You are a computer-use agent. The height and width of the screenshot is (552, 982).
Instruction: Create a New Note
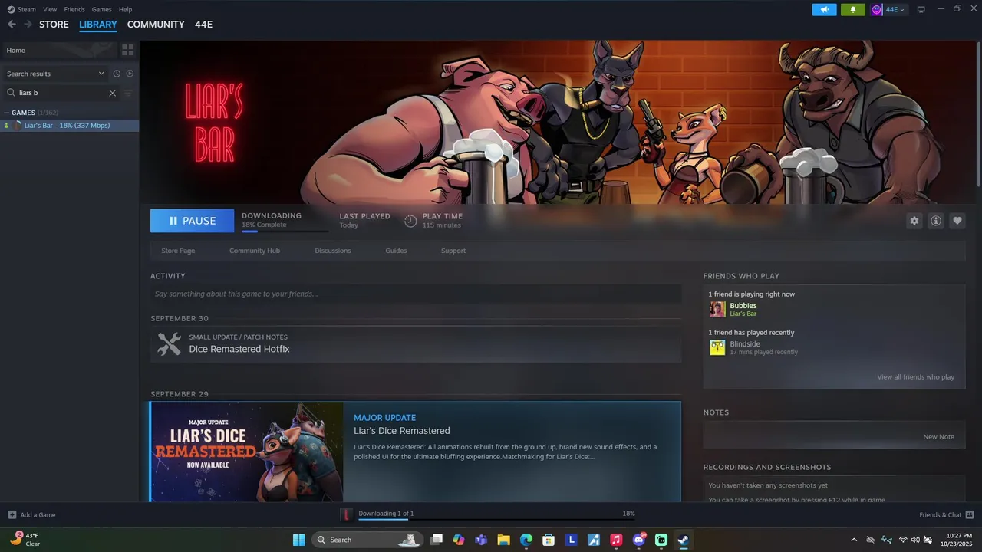(x=938, y=437)
